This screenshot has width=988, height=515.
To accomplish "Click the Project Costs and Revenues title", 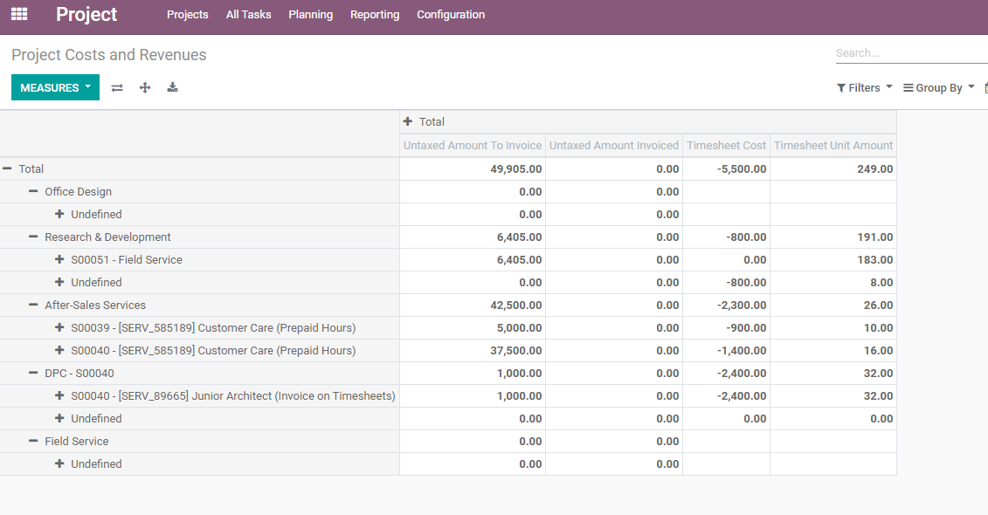I will point(109,55).
